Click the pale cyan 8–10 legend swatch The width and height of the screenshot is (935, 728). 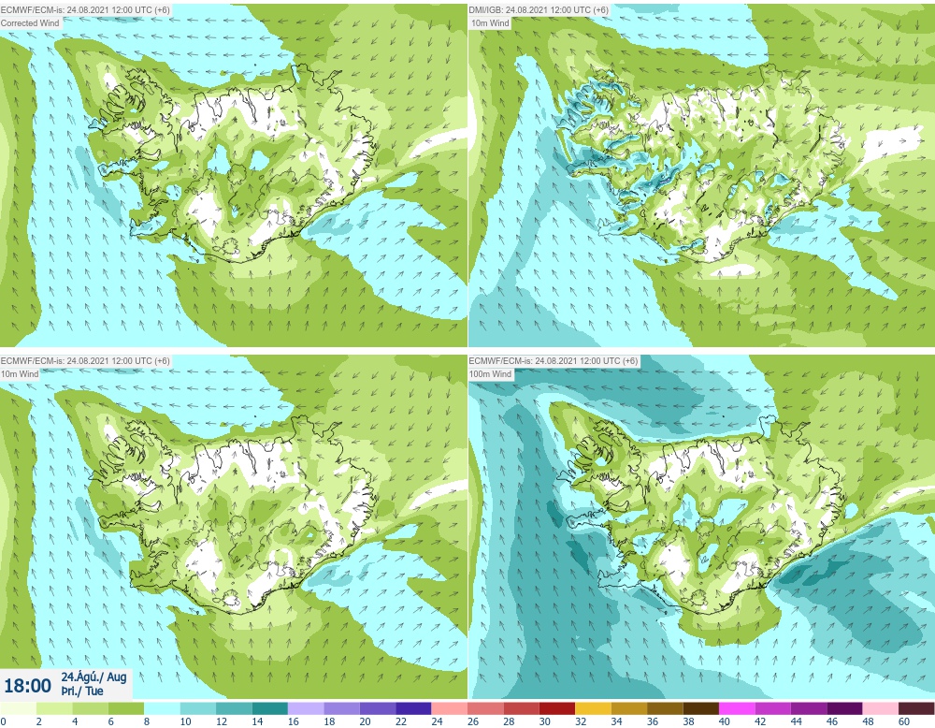coord(162,708)
